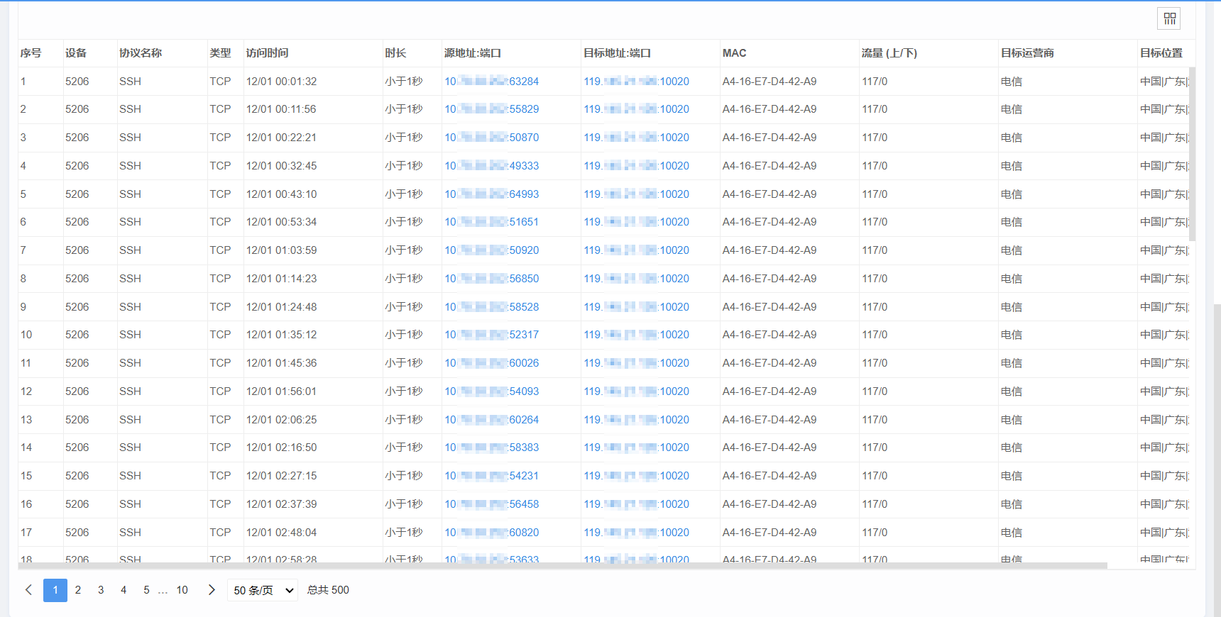Viewport: 1221px width, 617px height.
Task: Open source address with port 54093
Action: pos(491,391)
